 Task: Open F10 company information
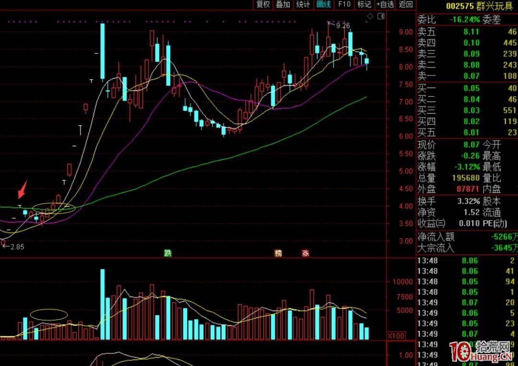tap(344, 4)
